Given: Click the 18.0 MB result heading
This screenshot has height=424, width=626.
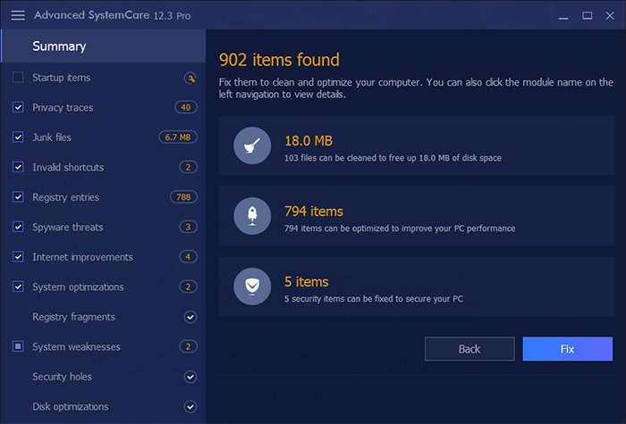Looking at the screenshot, I should (309, 141).
